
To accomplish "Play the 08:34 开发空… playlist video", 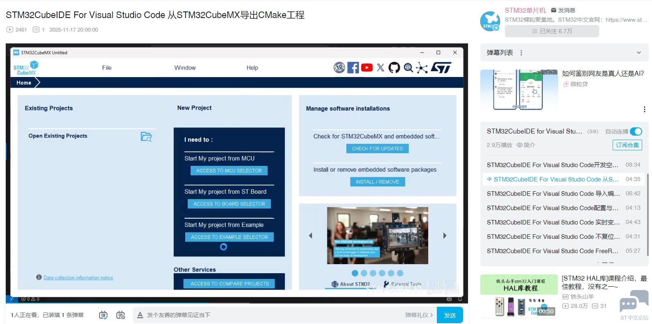I will pos(563,165).
